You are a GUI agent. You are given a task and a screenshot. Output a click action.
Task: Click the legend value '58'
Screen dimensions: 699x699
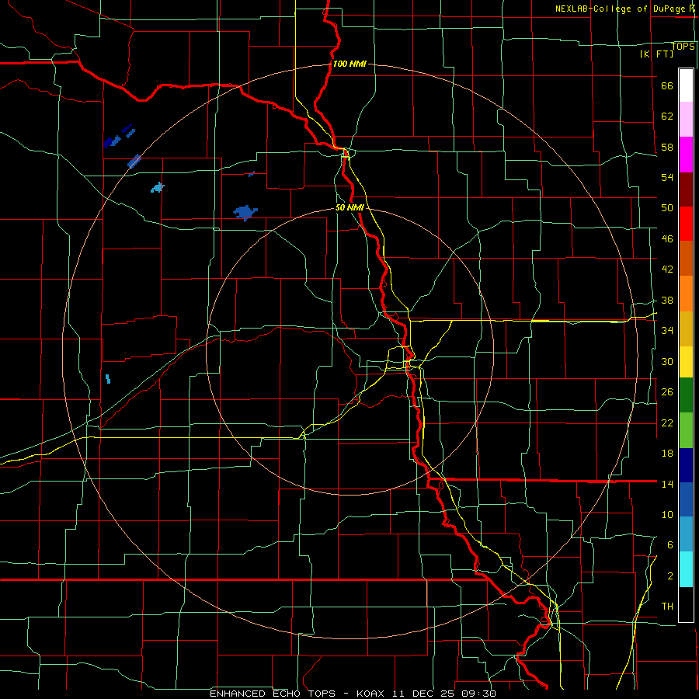(x=667, y=147)
